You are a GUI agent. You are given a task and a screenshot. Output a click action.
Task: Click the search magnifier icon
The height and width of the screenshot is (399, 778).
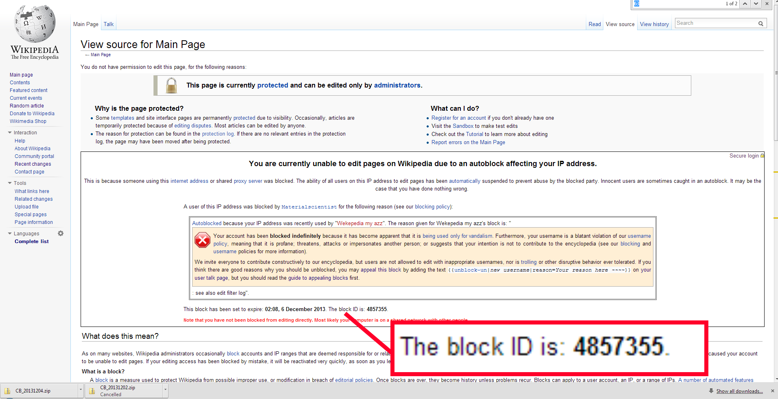click(760, 24)
